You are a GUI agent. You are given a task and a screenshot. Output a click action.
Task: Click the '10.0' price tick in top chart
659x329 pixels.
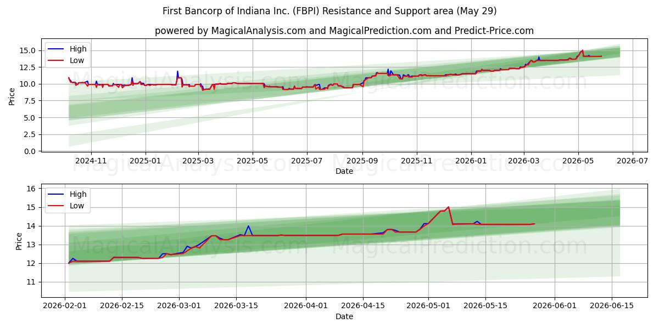(x=29, y=84)
